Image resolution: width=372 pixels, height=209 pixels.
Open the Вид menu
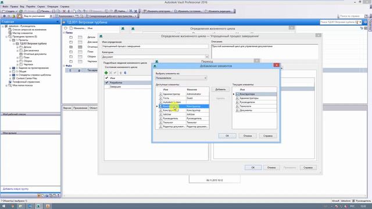tap(22, 6)
